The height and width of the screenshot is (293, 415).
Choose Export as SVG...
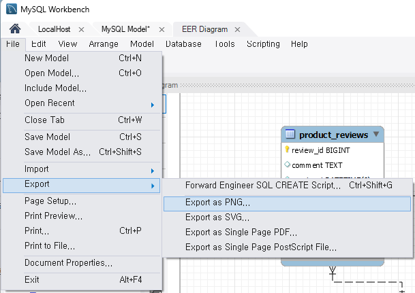[x=287, y=218]
